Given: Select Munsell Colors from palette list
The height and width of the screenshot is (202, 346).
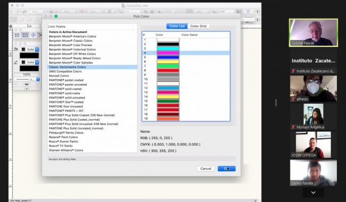Looking at the screenshot, I should click(x=59, y=76).
